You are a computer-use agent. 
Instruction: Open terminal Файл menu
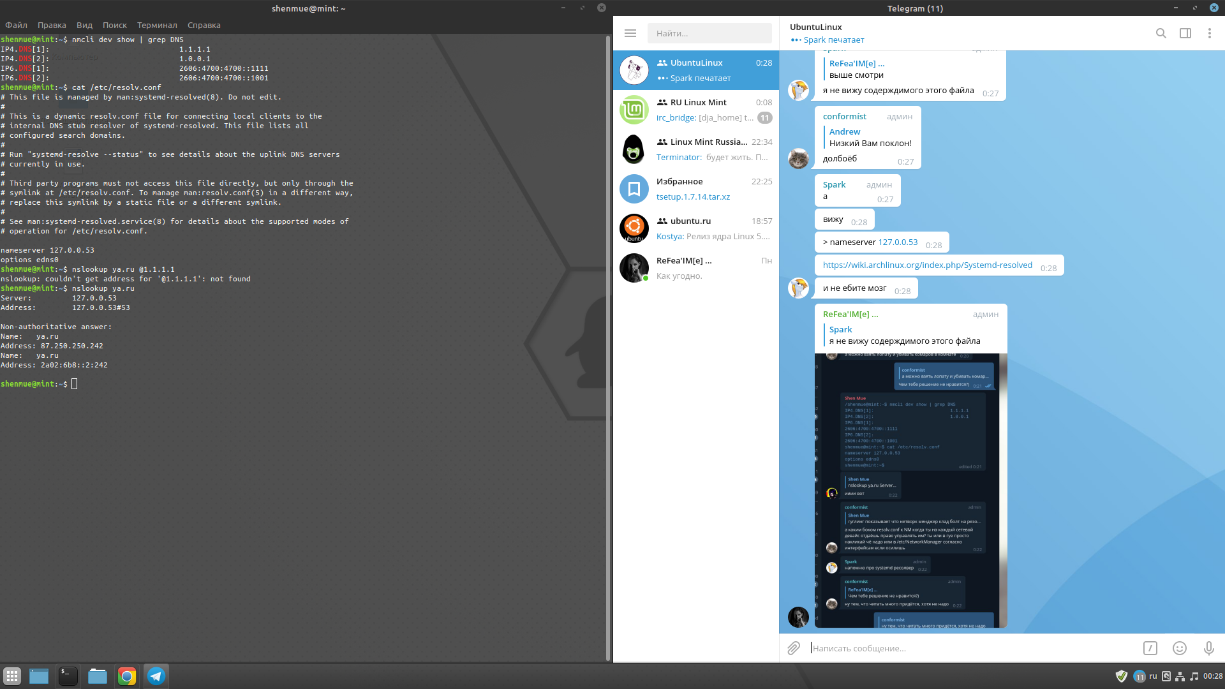[16, 25]
